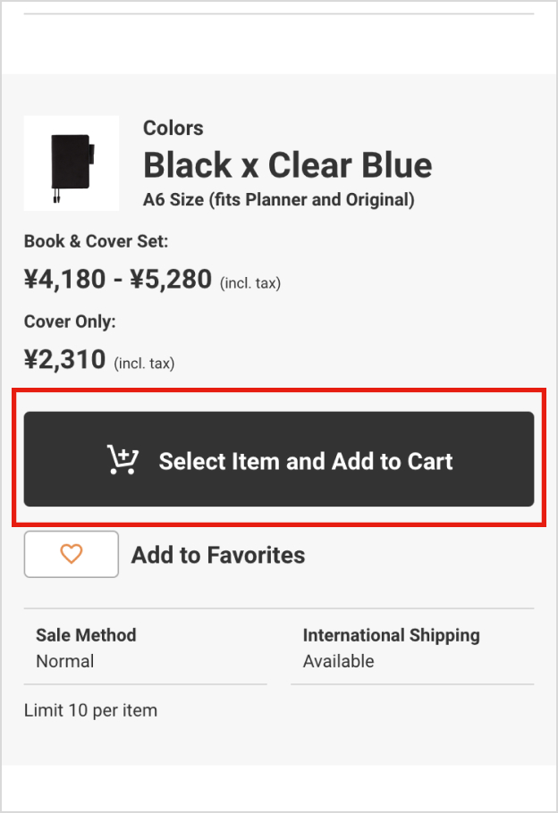Click the Sale Method heading
This screenshot has width=558, height=813.
click(86, 635)
